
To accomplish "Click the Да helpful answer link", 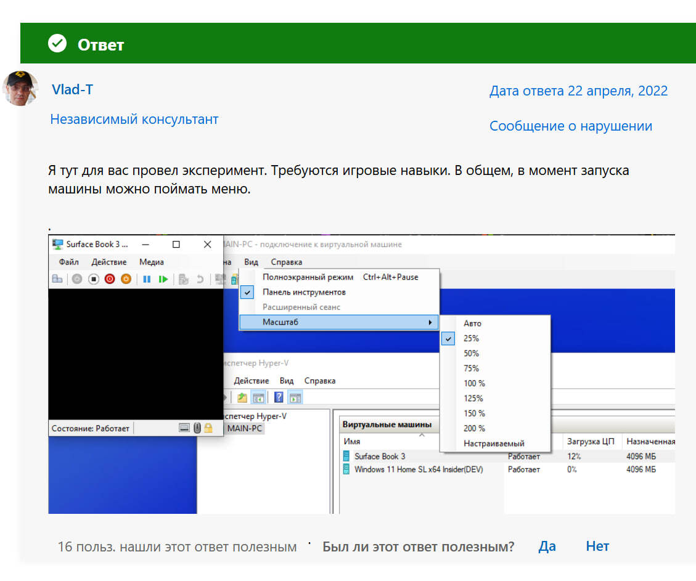I will click(547, 546).
